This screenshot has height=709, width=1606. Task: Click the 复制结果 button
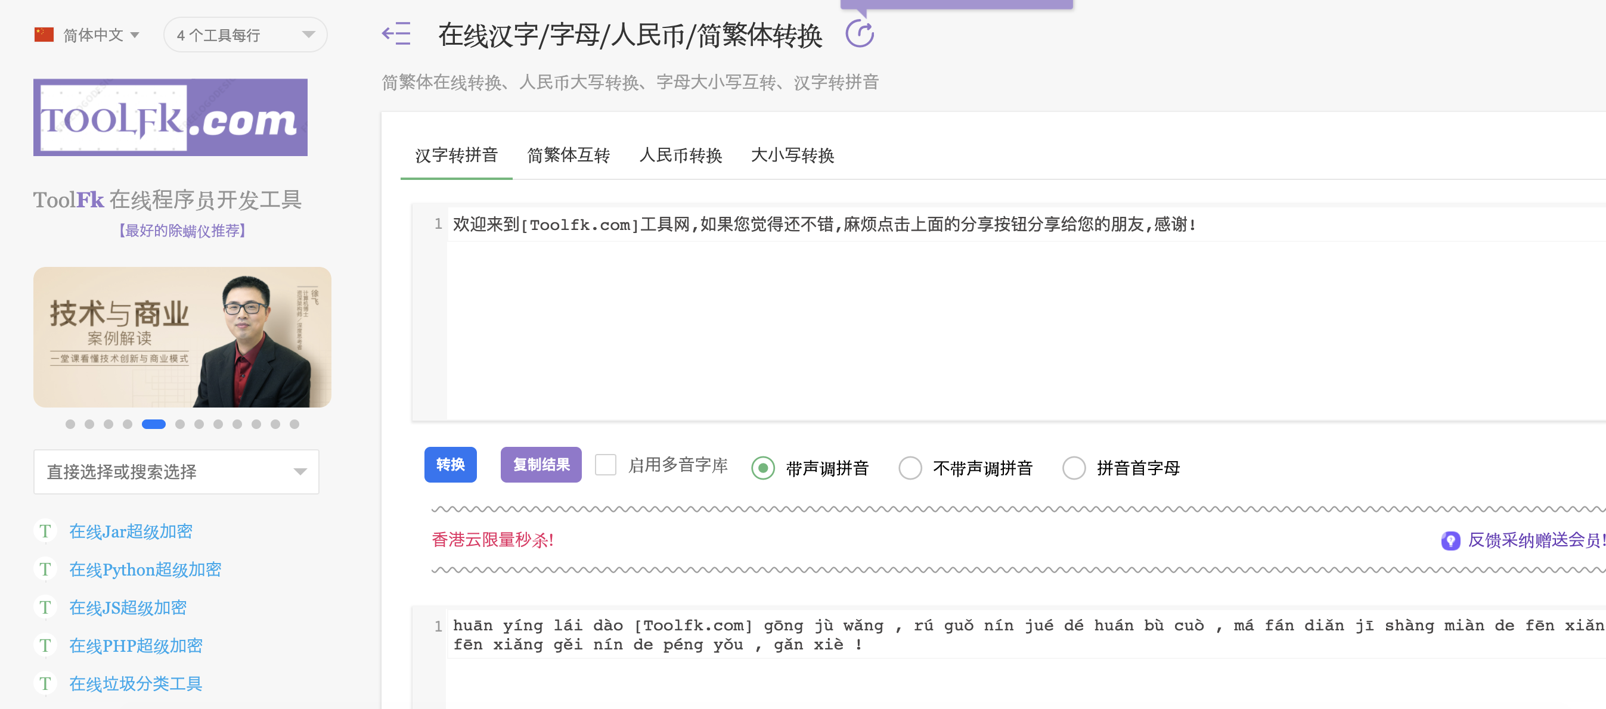[541, 465]
